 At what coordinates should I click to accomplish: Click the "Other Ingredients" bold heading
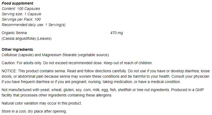pyautogui.click(x=17, y=49)
